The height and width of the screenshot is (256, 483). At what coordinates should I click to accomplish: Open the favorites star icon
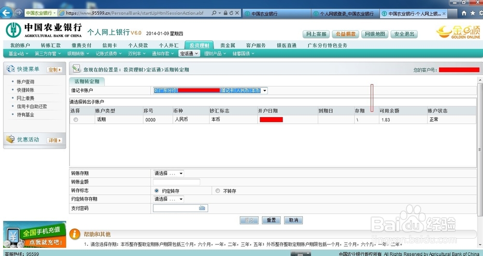point(473,13)
